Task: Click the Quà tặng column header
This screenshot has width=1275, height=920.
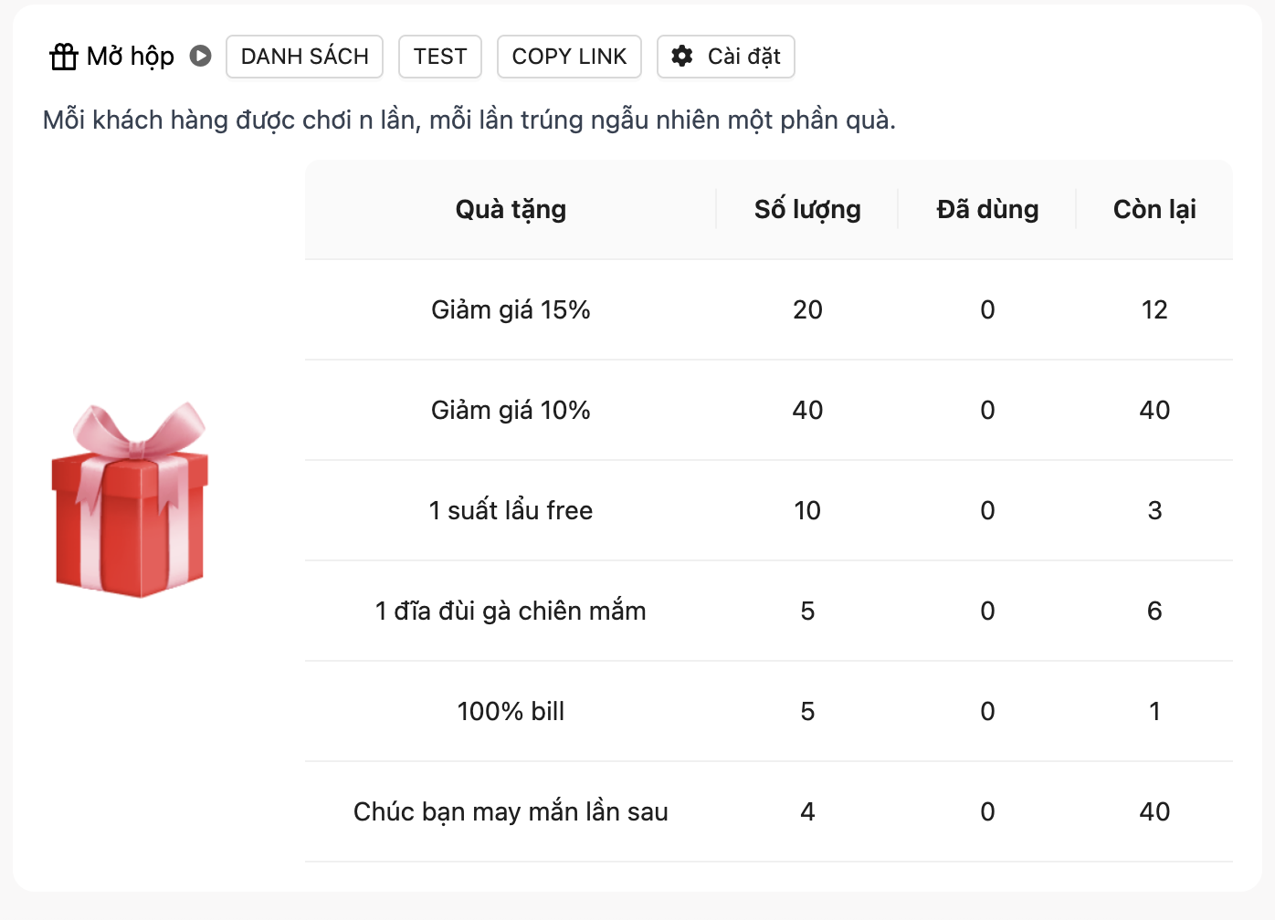Action: [x=511, y=210]
